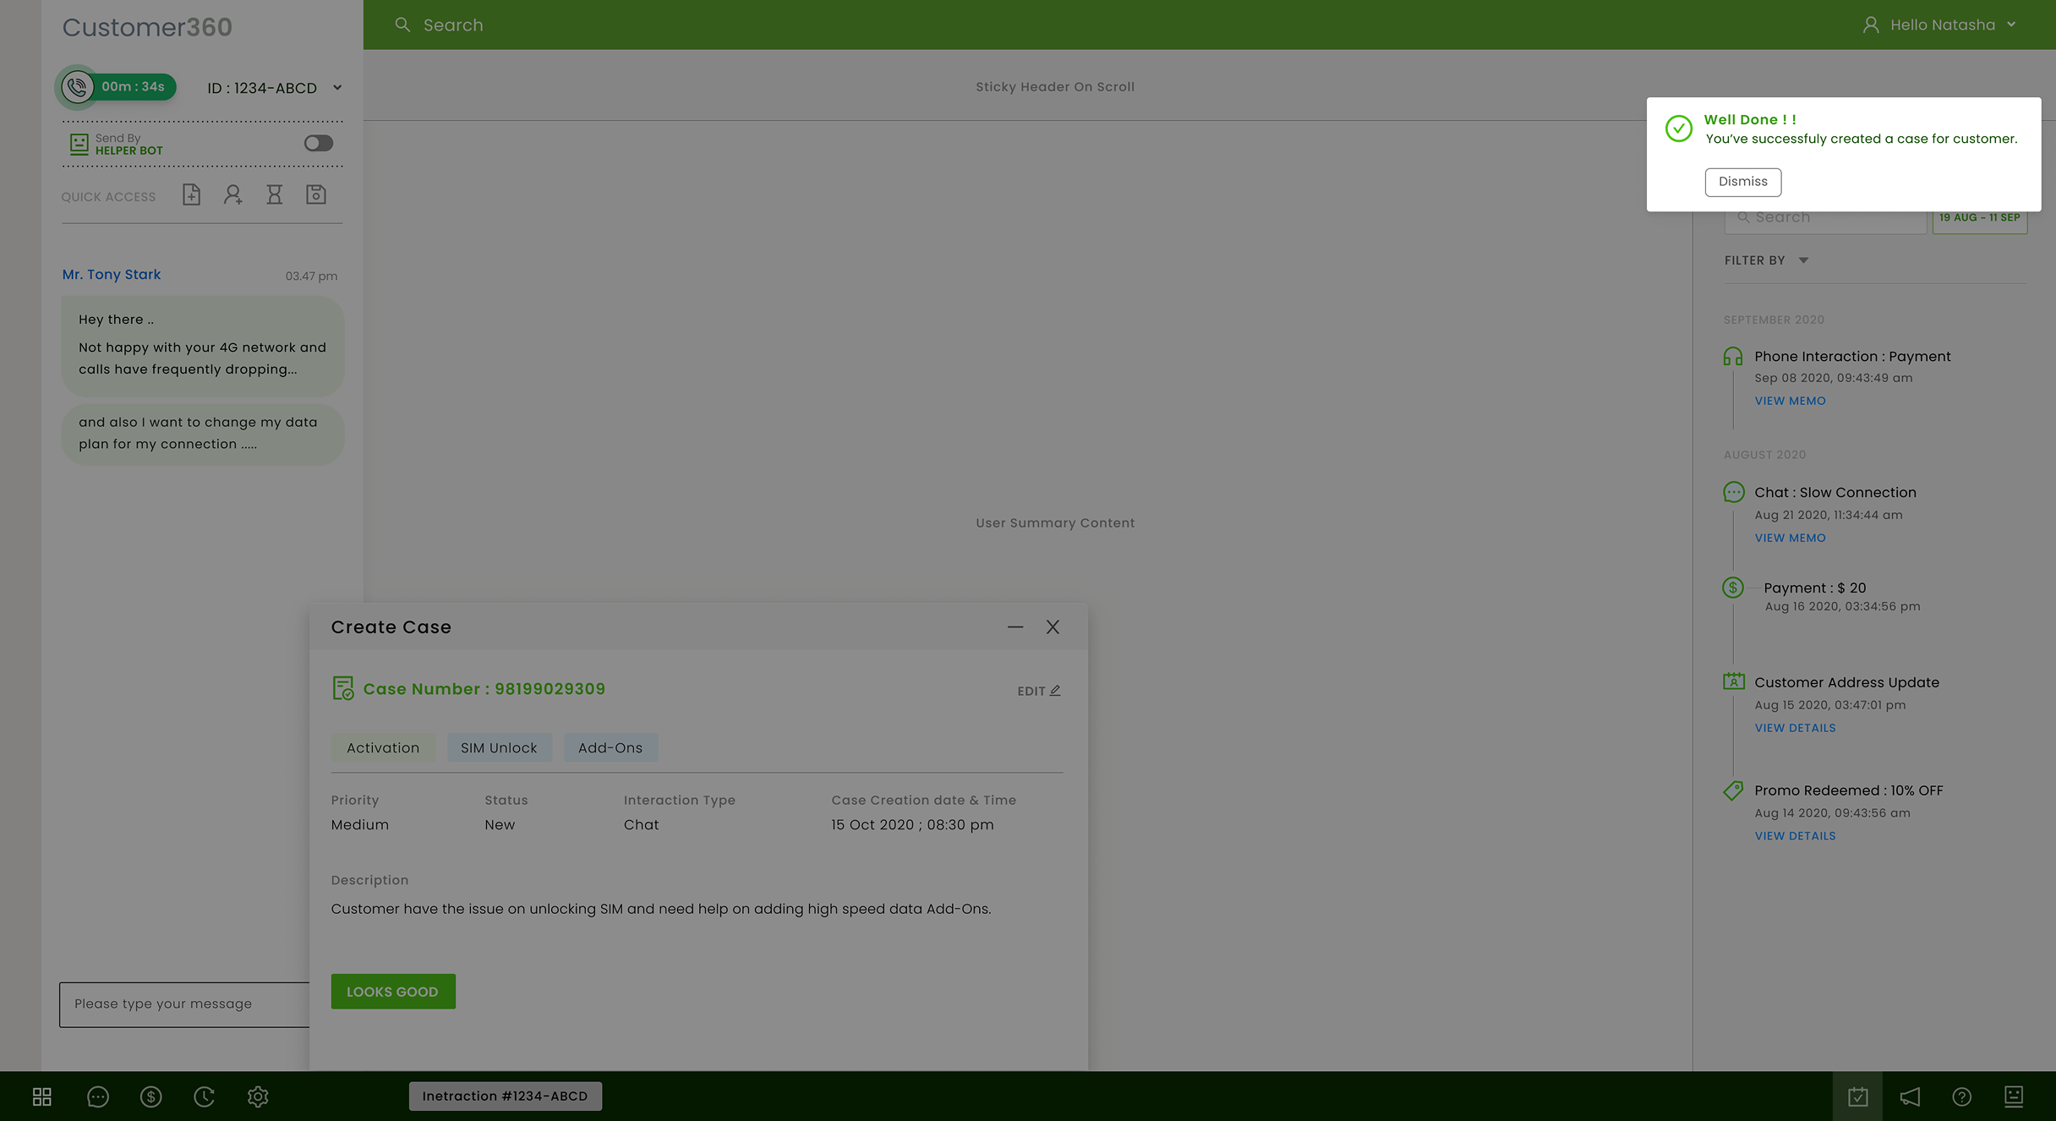
Task: Click the calendar check icon in bottom bar
Action: click(x=1858, y=1096)
